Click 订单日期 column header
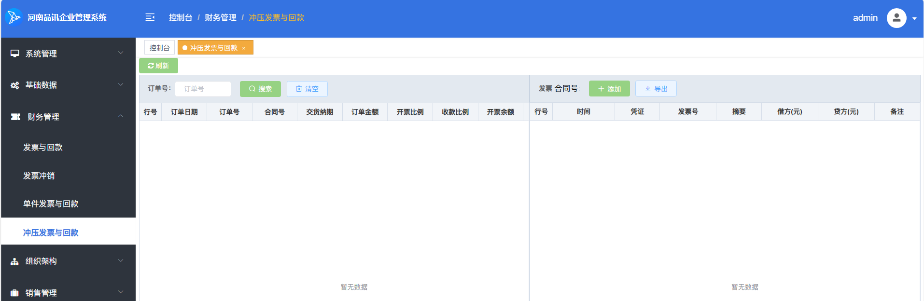Viewport: 924px width, 301px height. [184, 112]
